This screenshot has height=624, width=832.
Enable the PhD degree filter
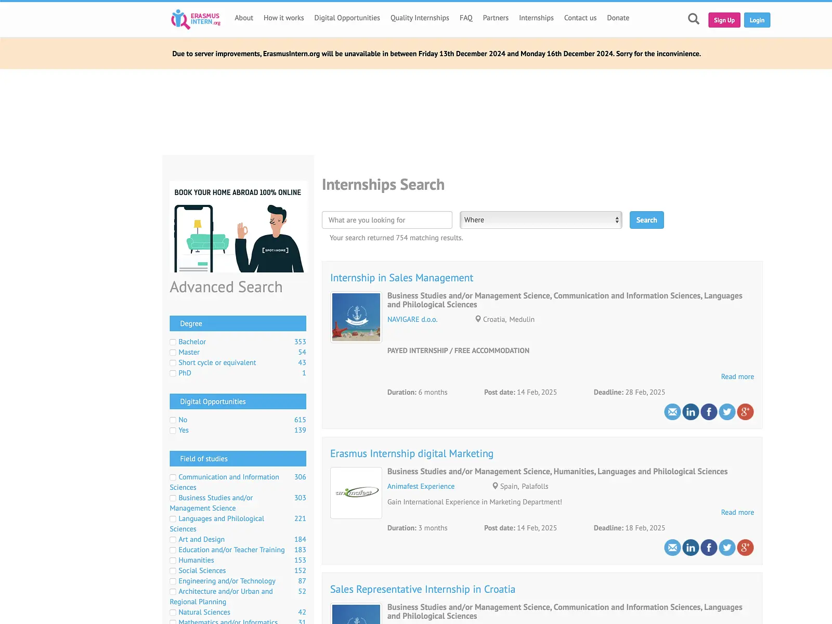click(x=173, y=373)
